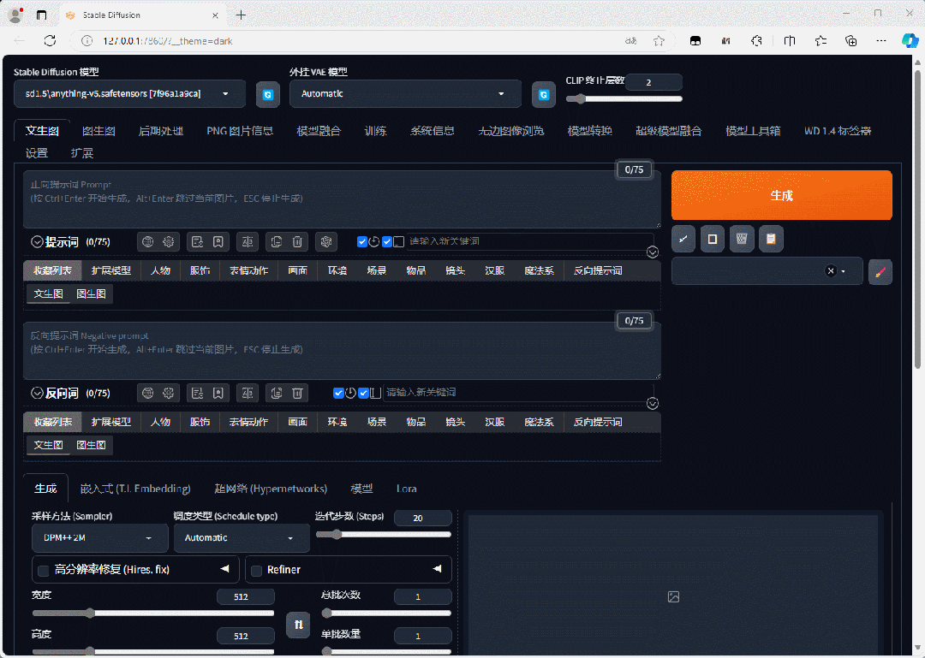This screenshot has width=925, height=658.
Task: Click the globe icon in 反向词 toolbar
Action: (x=148, y=394)
